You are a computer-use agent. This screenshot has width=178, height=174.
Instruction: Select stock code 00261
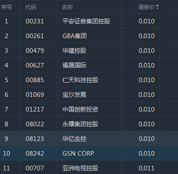click(x=35, y=36)
